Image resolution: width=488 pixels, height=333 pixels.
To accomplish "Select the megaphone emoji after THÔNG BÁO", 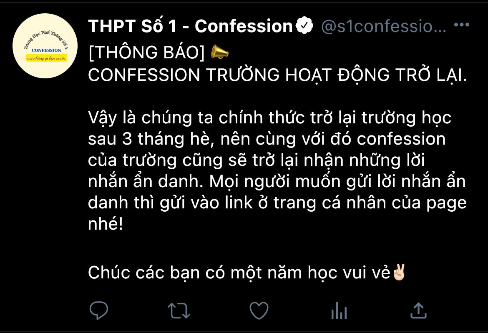I will tap(220, 52).
